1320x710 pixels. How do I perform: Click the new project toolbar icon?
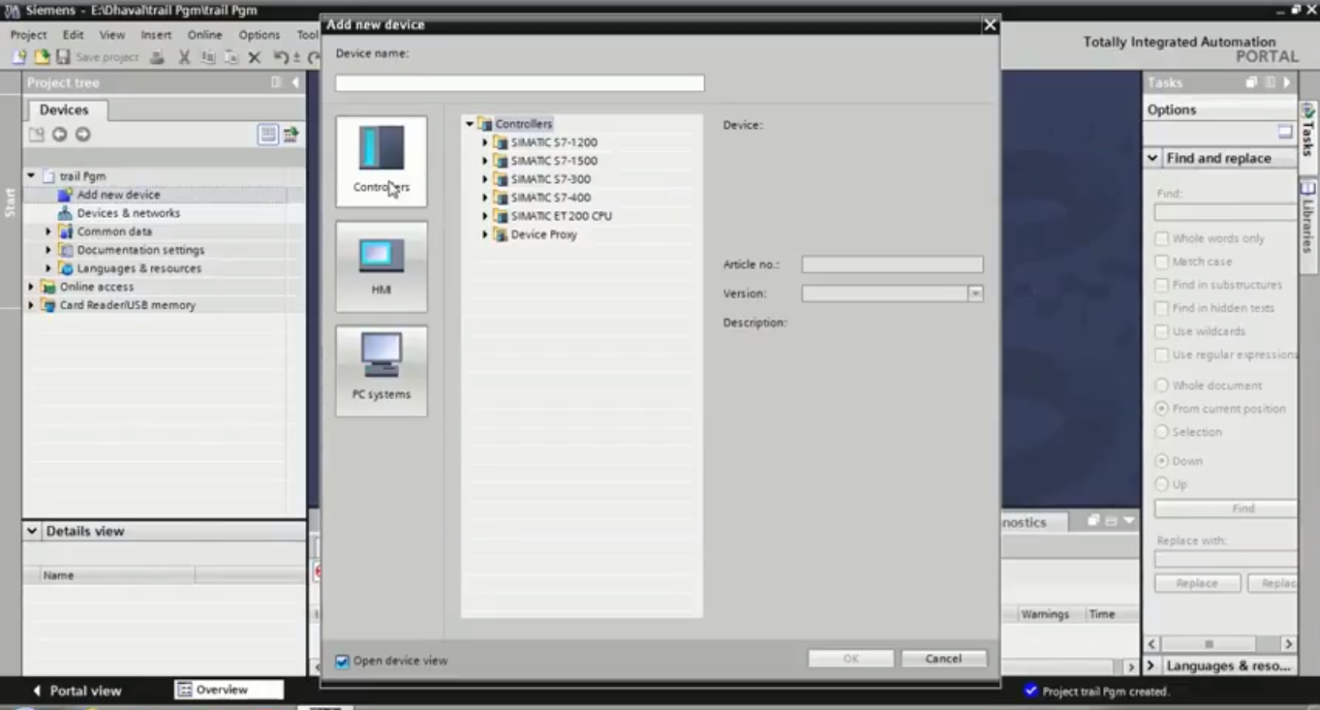19,57
